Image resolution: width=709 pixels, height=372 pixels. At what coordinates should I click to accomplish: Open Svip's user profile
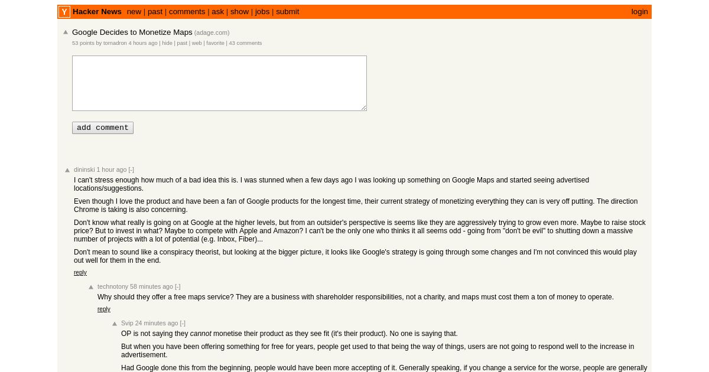point(127,323)
